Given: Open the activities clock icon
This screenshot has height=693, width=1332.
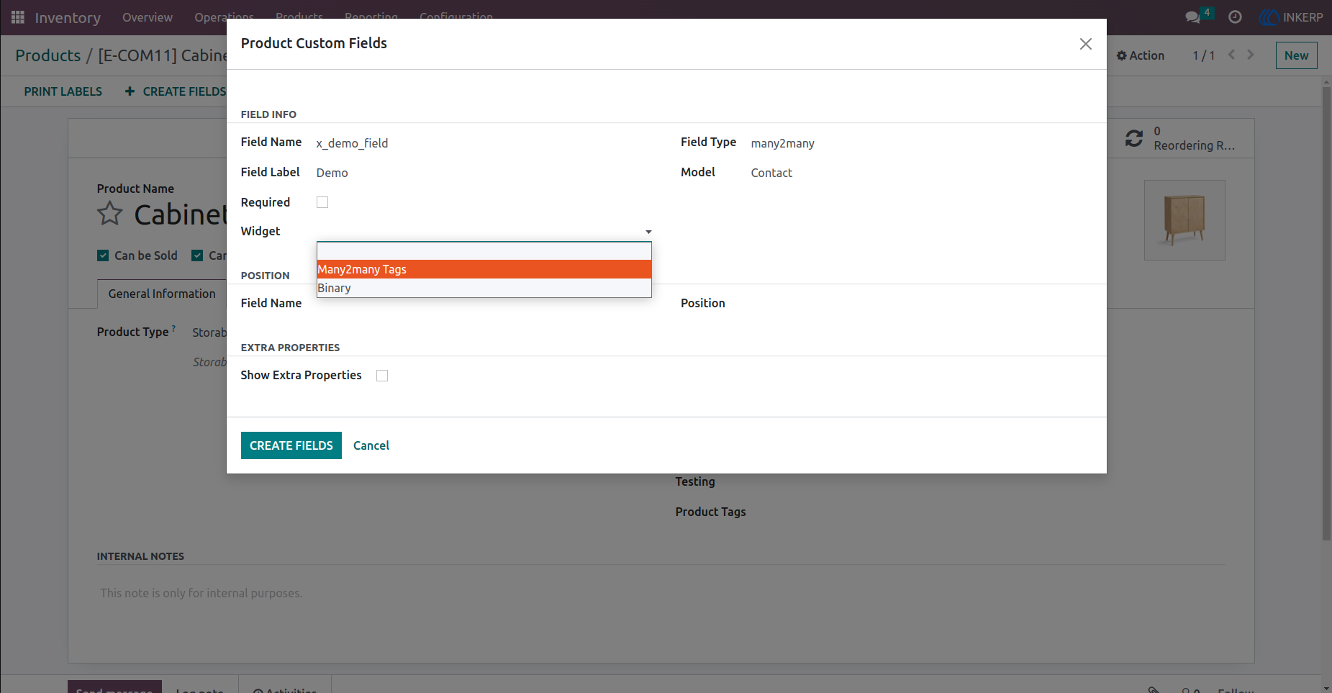Looking at the screenshot, I should 1235,17.
